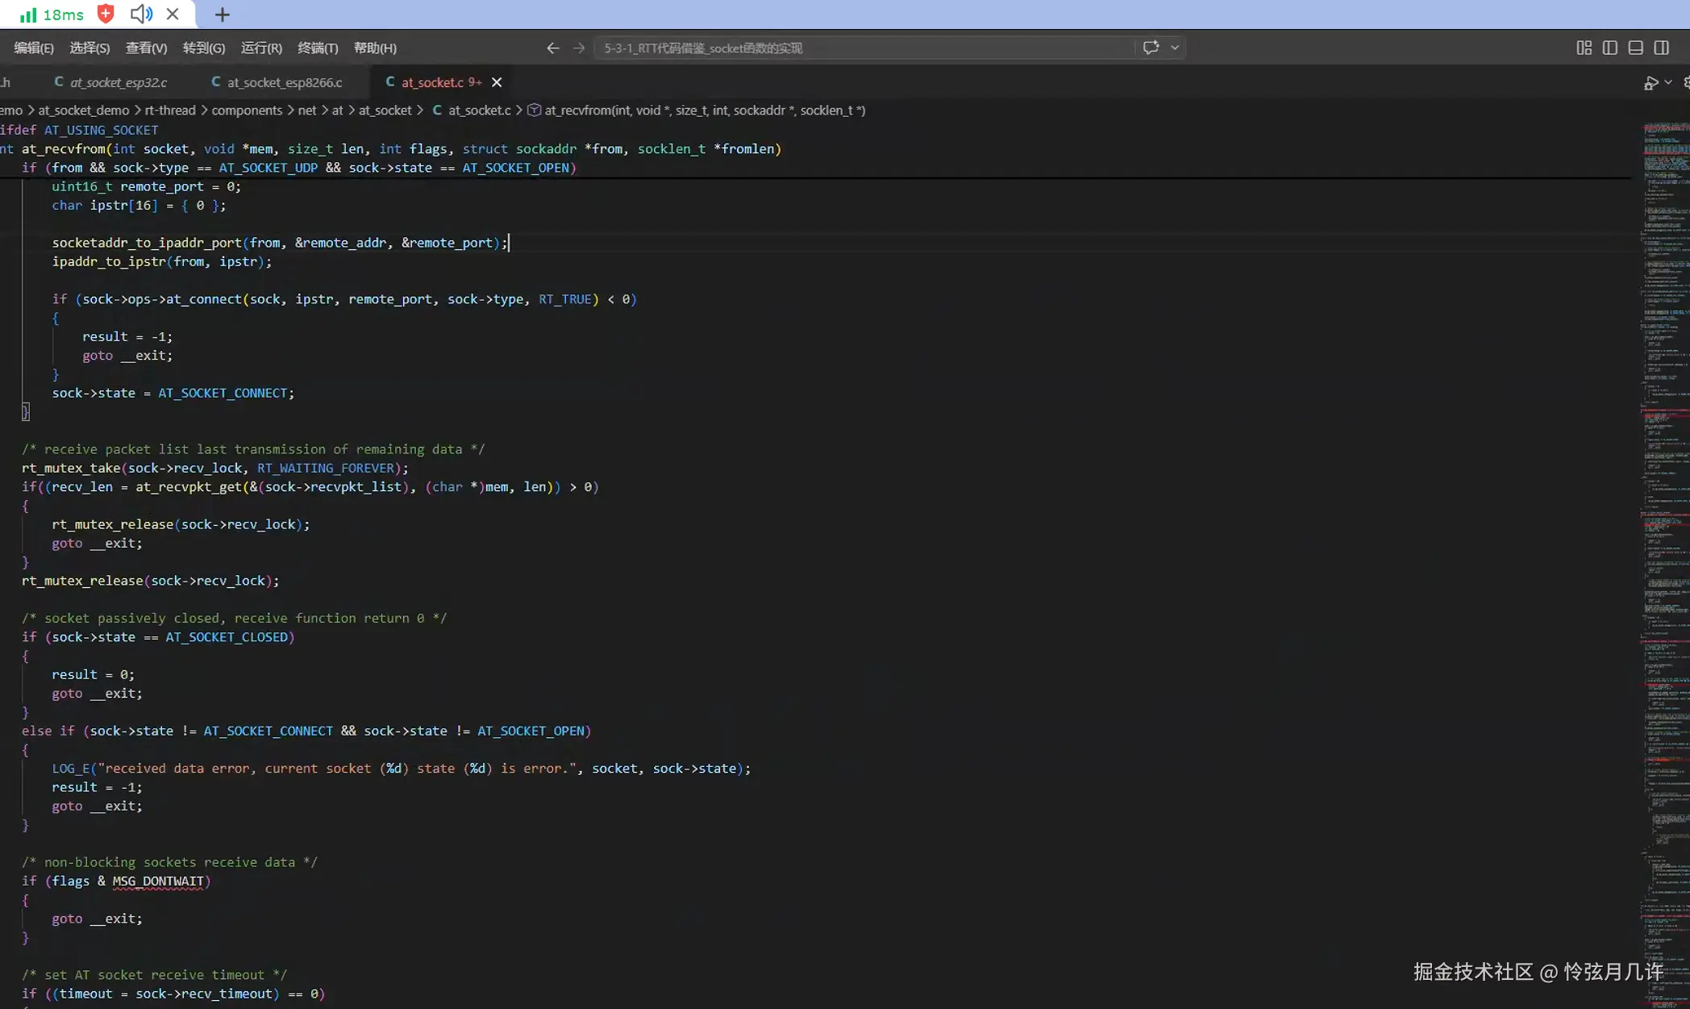
Task: Click the debug run icon
Action: (1650, 83)
